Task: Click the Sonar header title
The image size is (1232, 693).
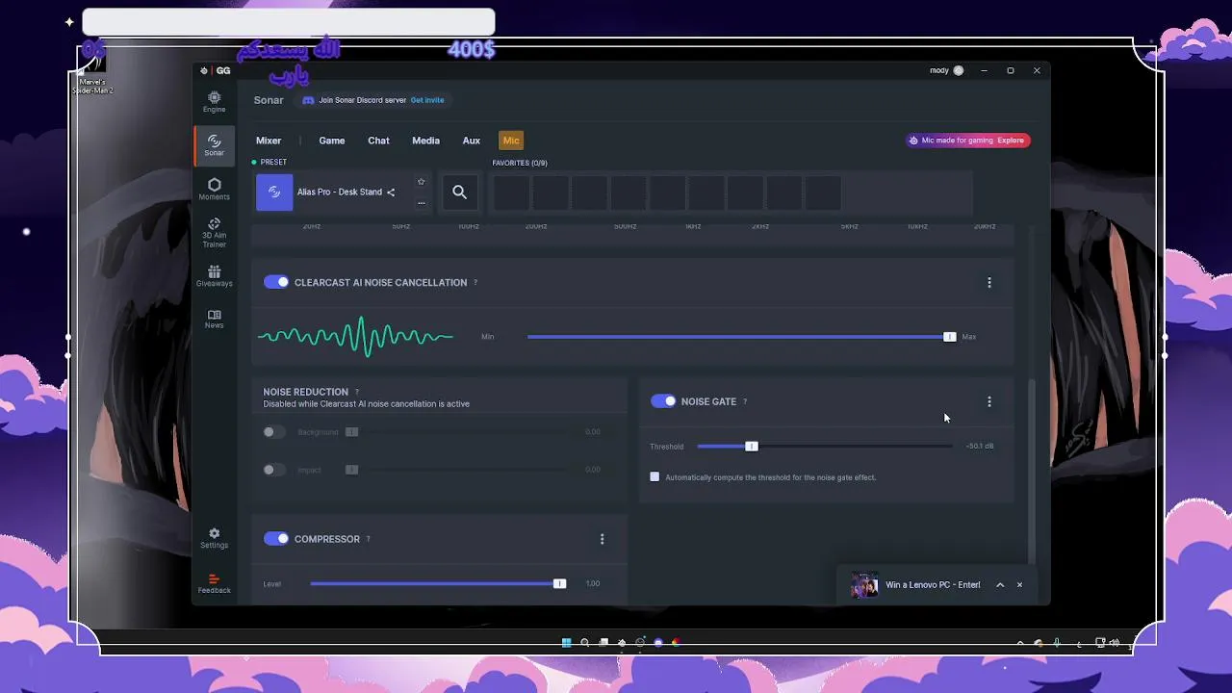Action: point(269,100)
